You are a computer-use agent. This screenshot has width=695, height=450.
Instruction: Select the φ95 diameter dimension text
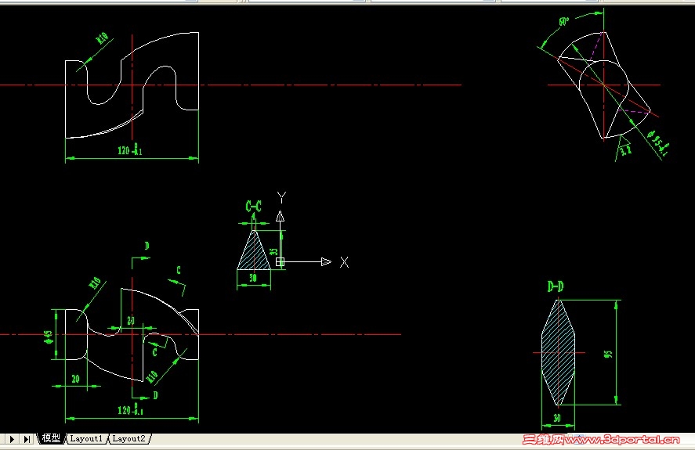657,142
